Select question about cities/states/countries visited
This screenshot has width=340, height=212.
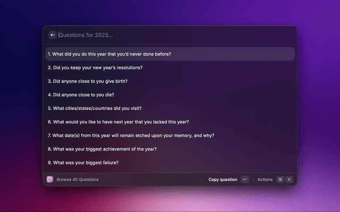[95, 108]
